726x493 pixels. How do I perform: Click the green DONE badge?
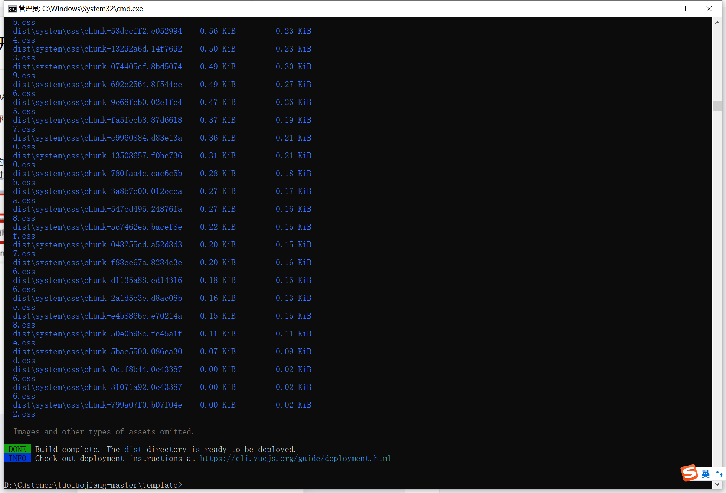tap(17, 450)
